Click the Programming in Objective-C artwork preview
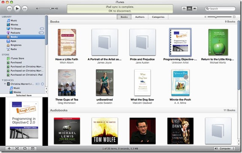 [24, 120]
